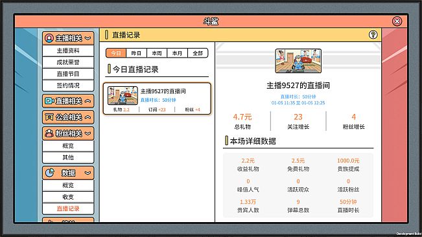Click the 粉丝 +4 stat on record card
The width and height of the screenshot is (422, 237).
[193, 109]
